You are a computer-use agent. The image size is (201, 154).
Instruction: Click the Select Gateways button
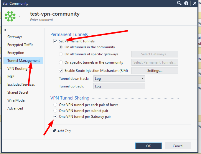tap(155, 54)
